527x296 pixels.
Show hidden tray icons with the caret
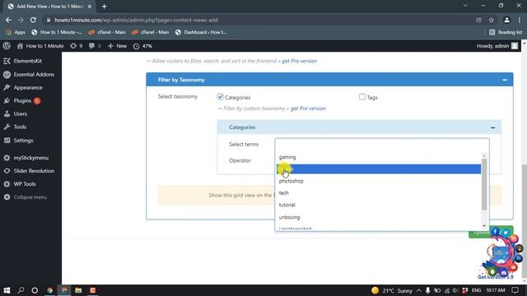click(419, 290)
